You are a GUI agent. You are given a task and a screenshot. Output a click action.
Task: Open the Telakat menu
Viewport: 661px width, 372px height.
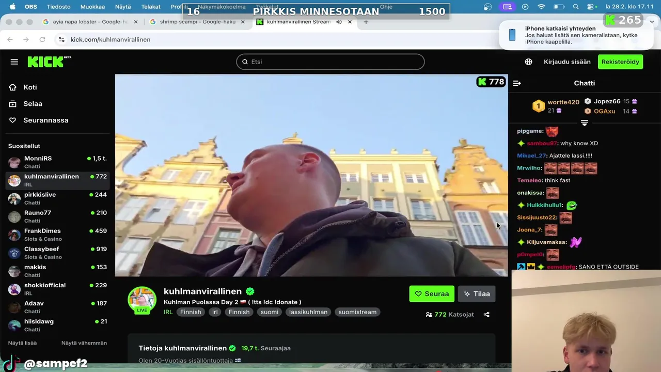click(151, 7)
